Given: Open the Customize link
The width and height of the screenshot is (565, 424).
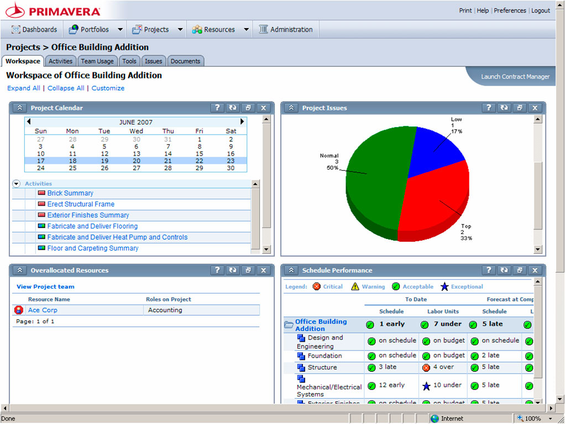Looking at the screenshot, I should coord(108,88).
